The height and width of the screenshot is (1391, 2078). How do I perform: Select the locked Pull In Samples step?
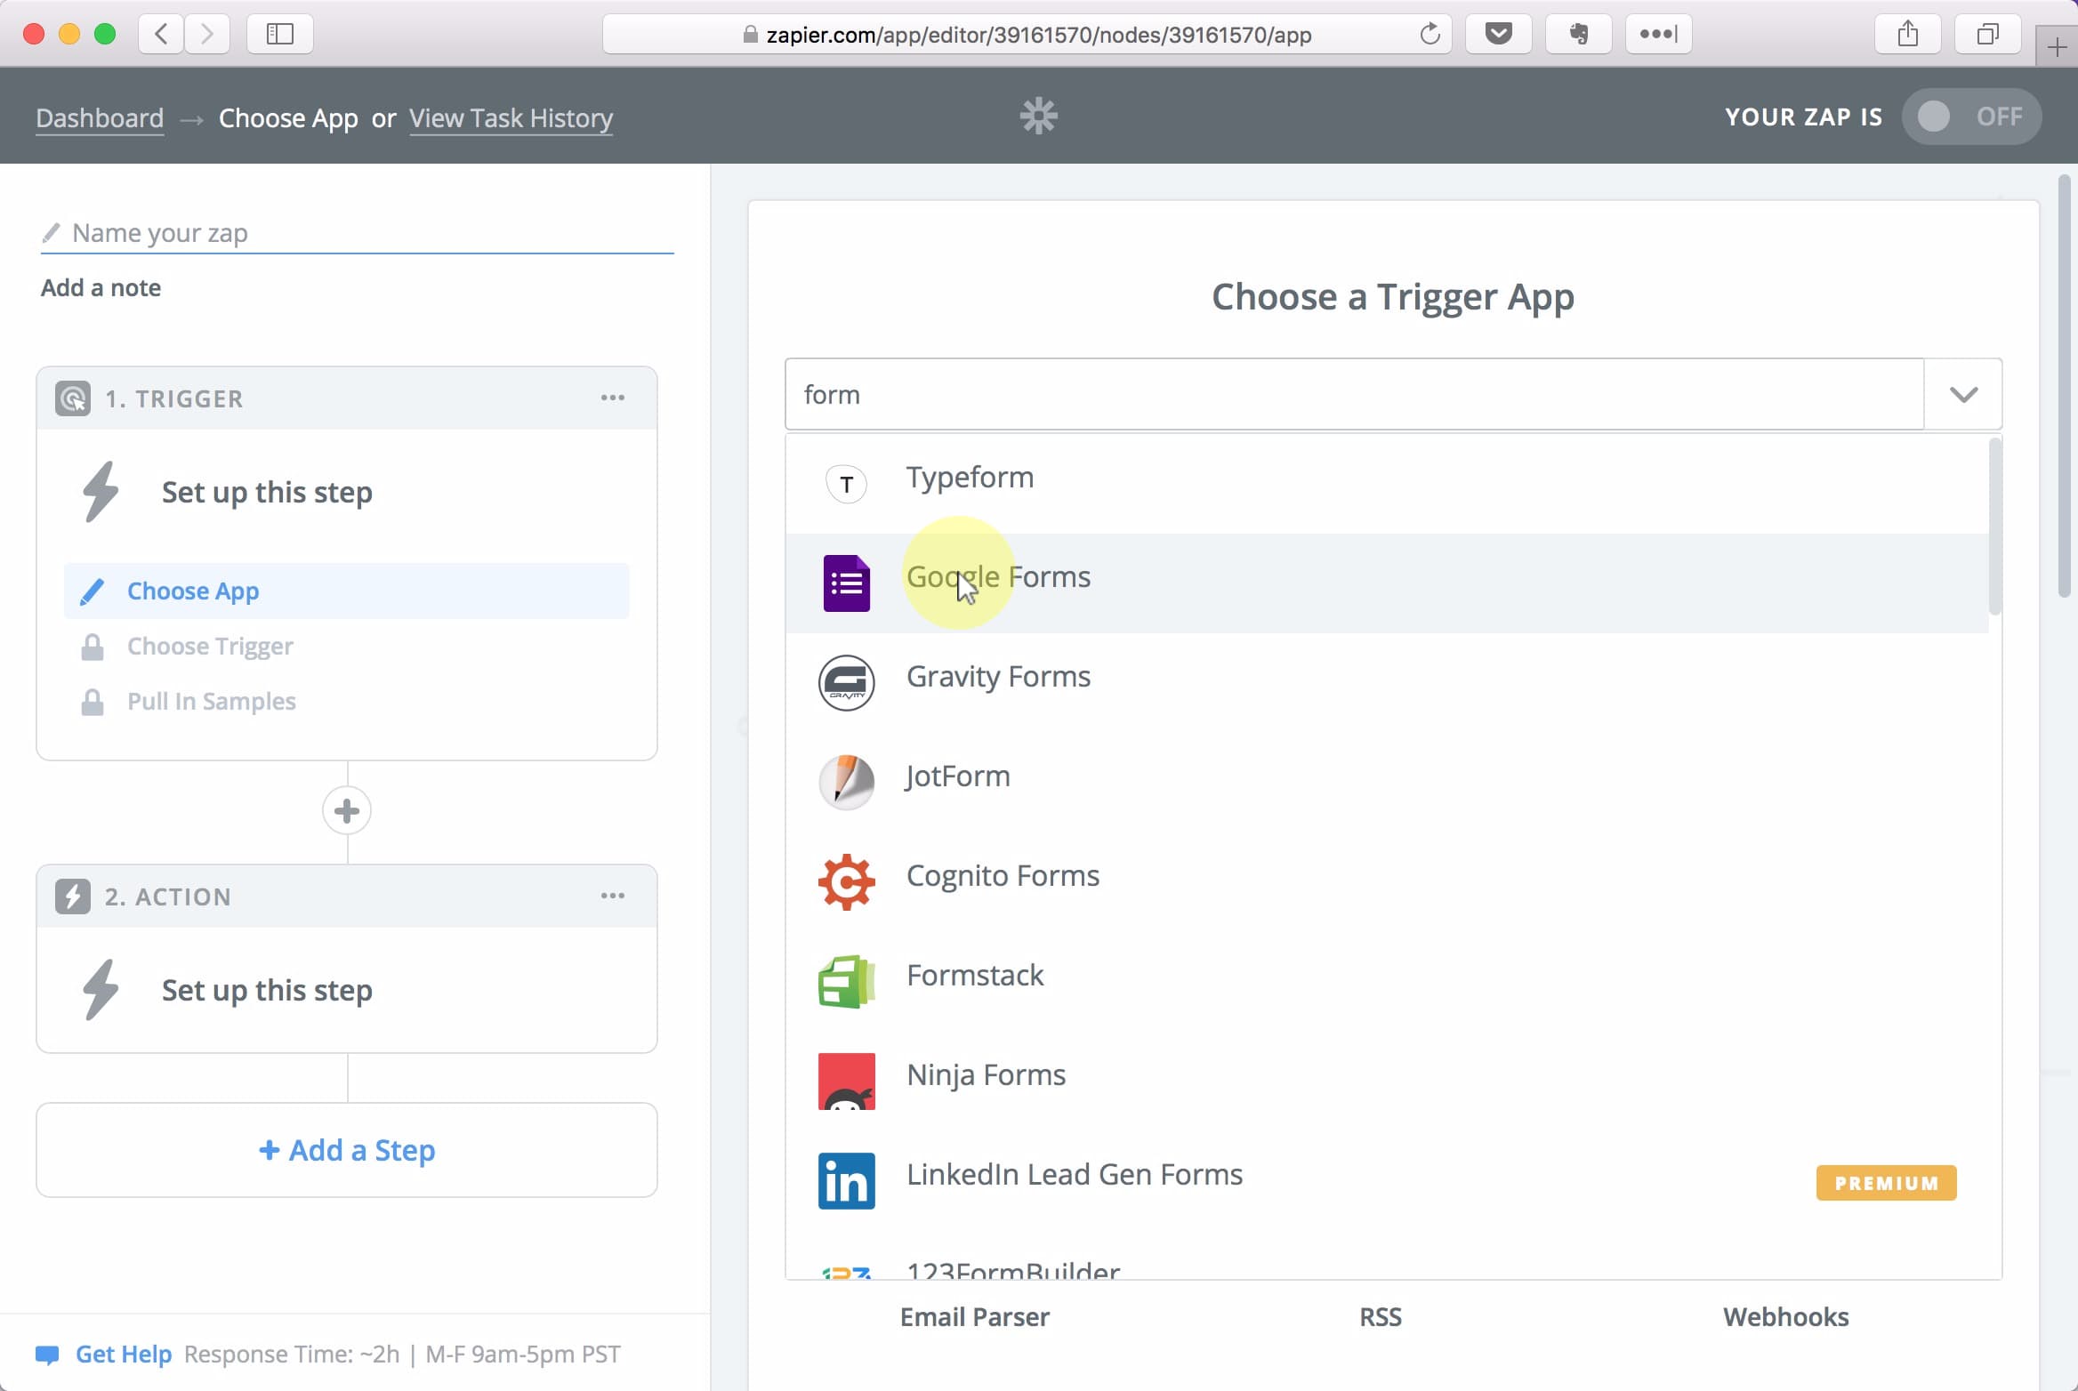pyautogui.click(x=211, y=701)
